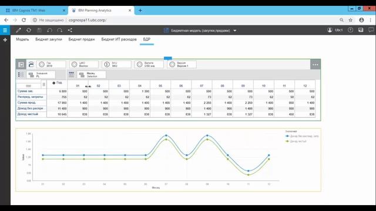Open the SKU context dimension tile
Viewport: 376px width, 211px height.
(116, 64)
